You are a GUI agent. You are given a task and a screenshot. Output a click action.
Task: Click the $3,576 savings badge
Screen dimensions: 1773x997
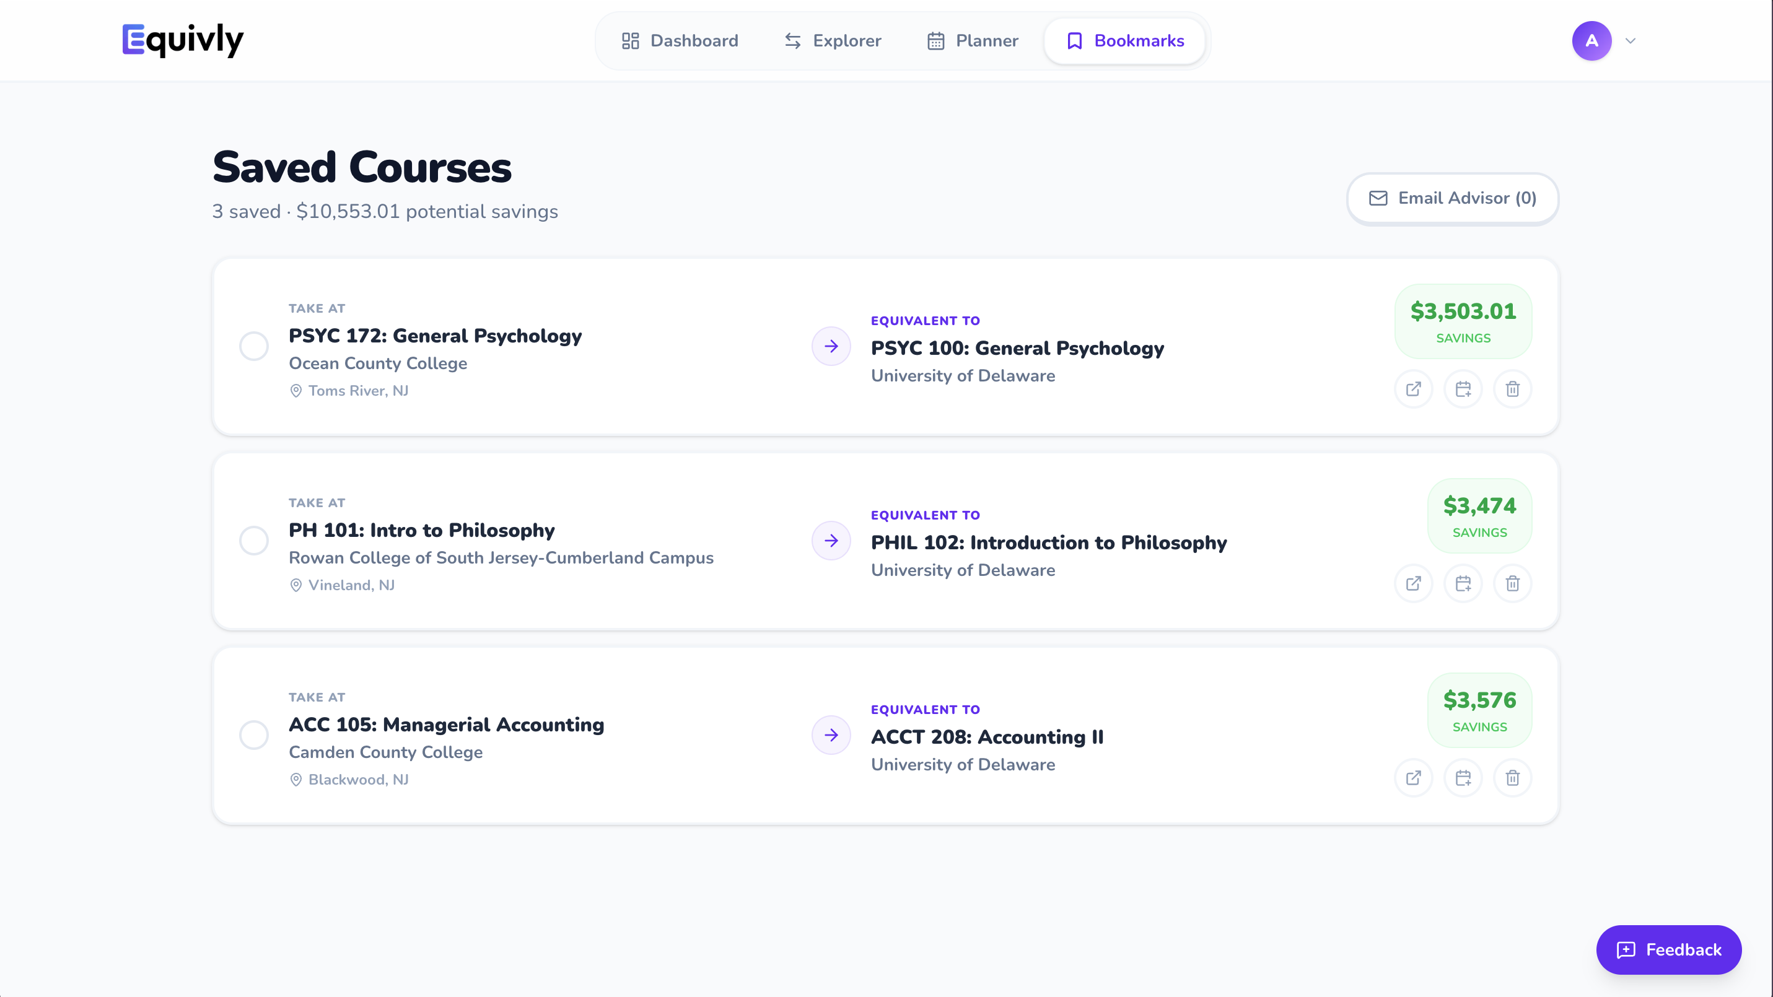(1480, 710)
